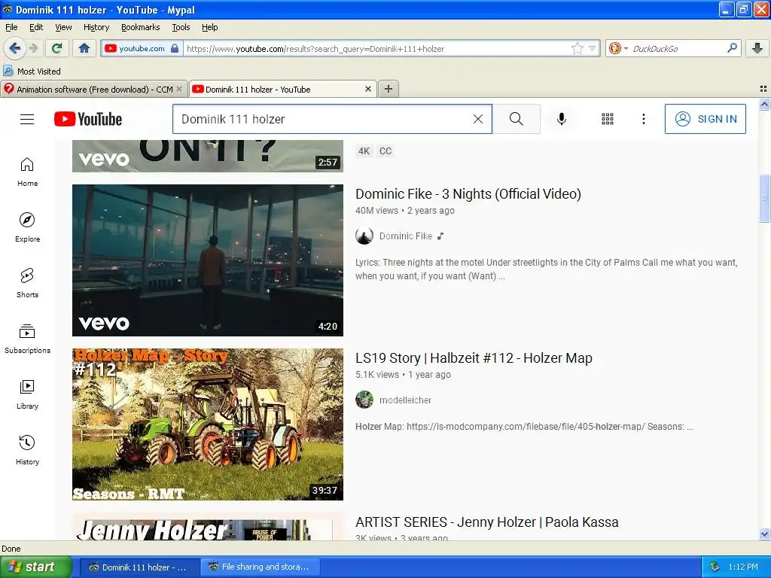
Task: Open the browser home page icon
Action: [x=84, y=48]
